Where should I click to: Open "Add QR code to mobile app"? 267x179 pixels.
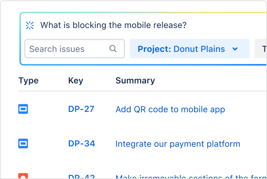click(170, 109)
